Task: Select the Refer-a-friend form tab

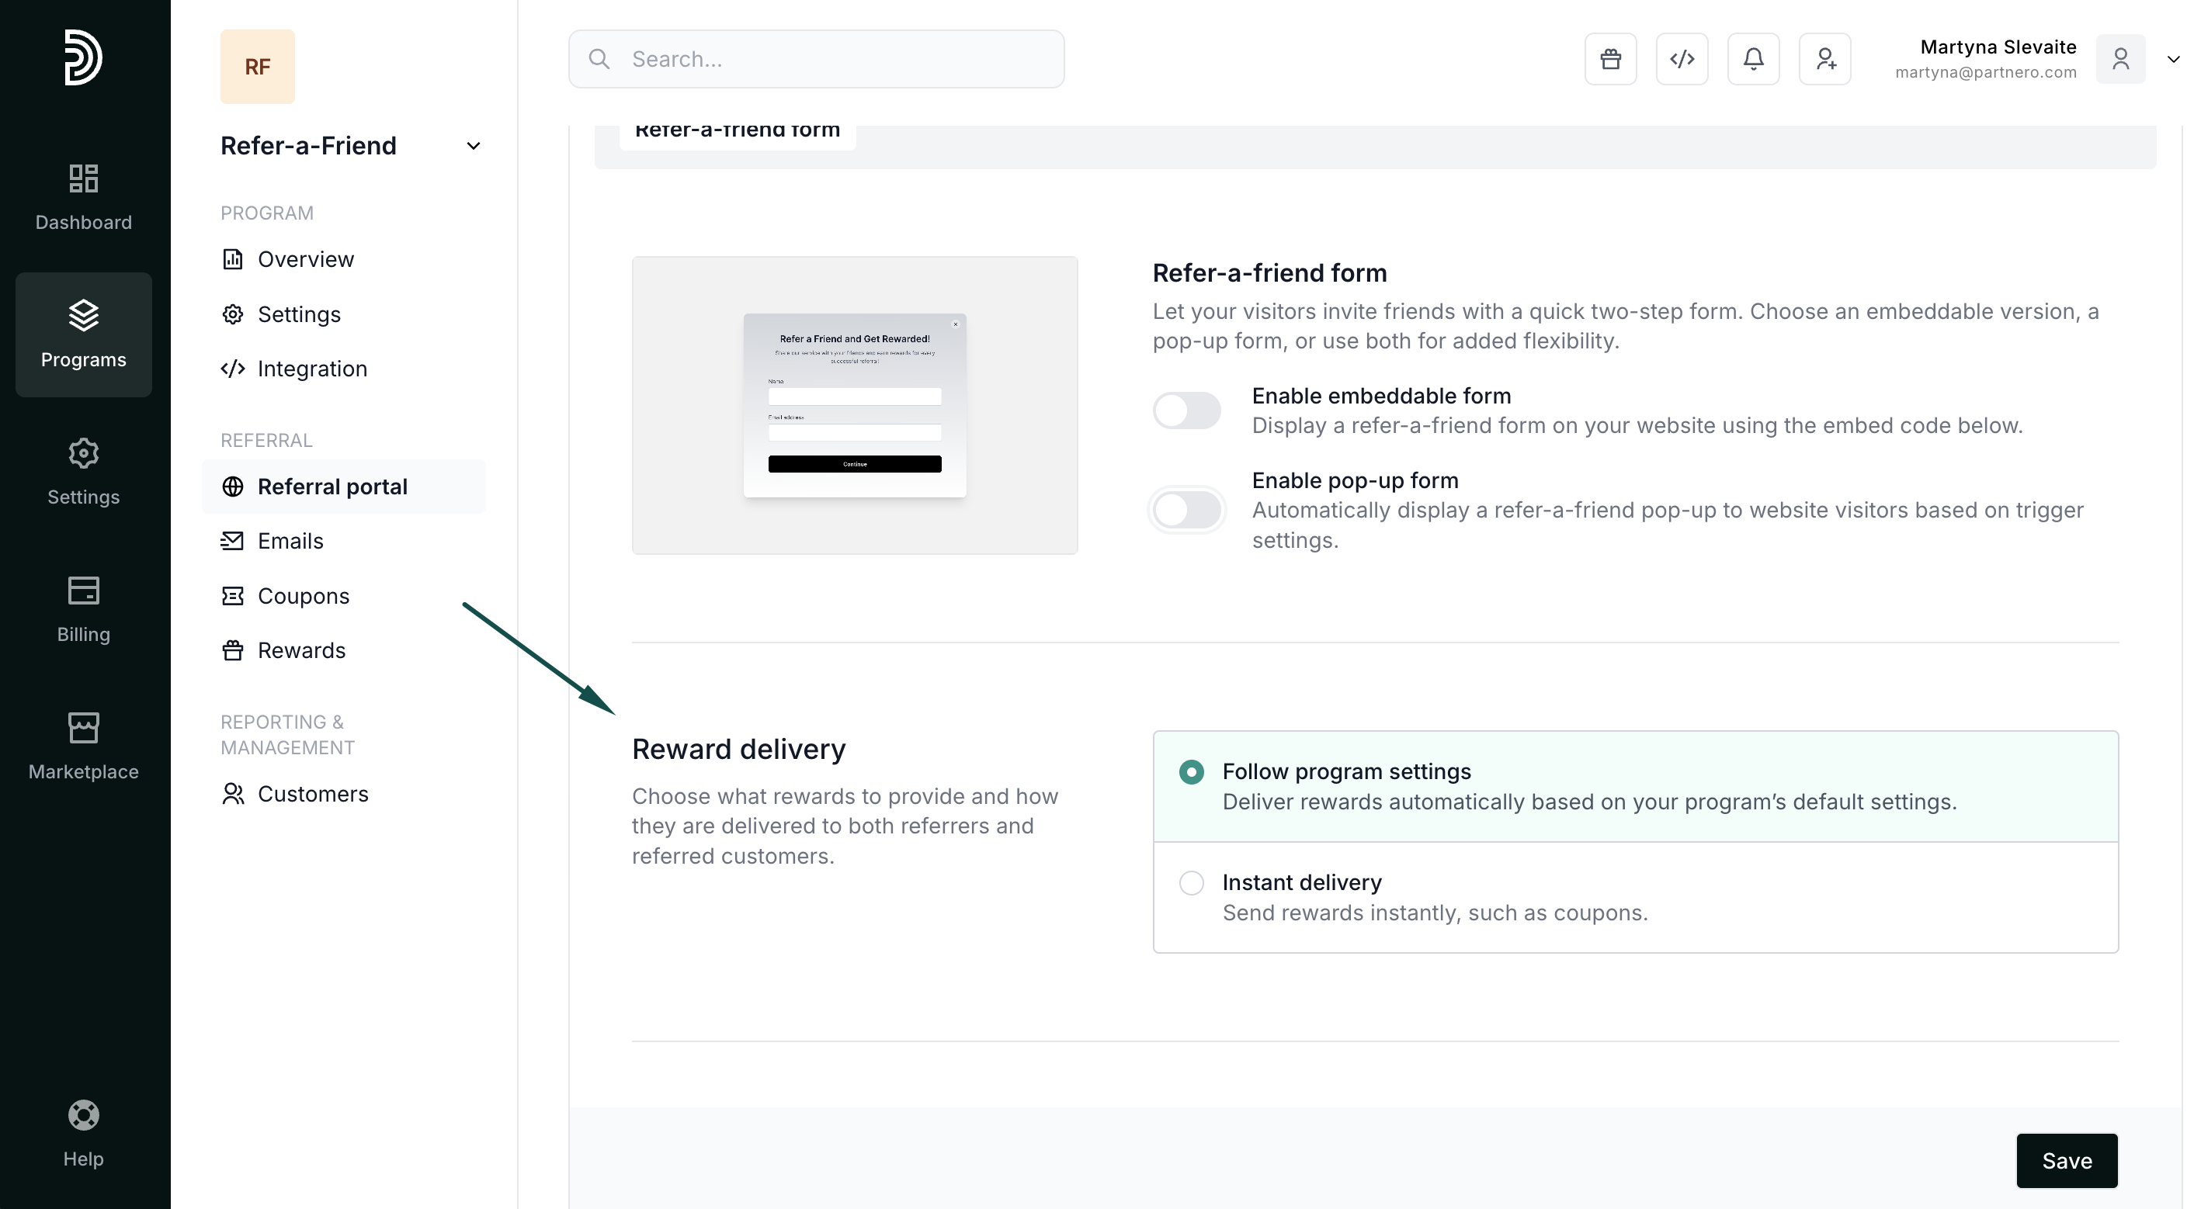Action: click(x=737, y=133)
